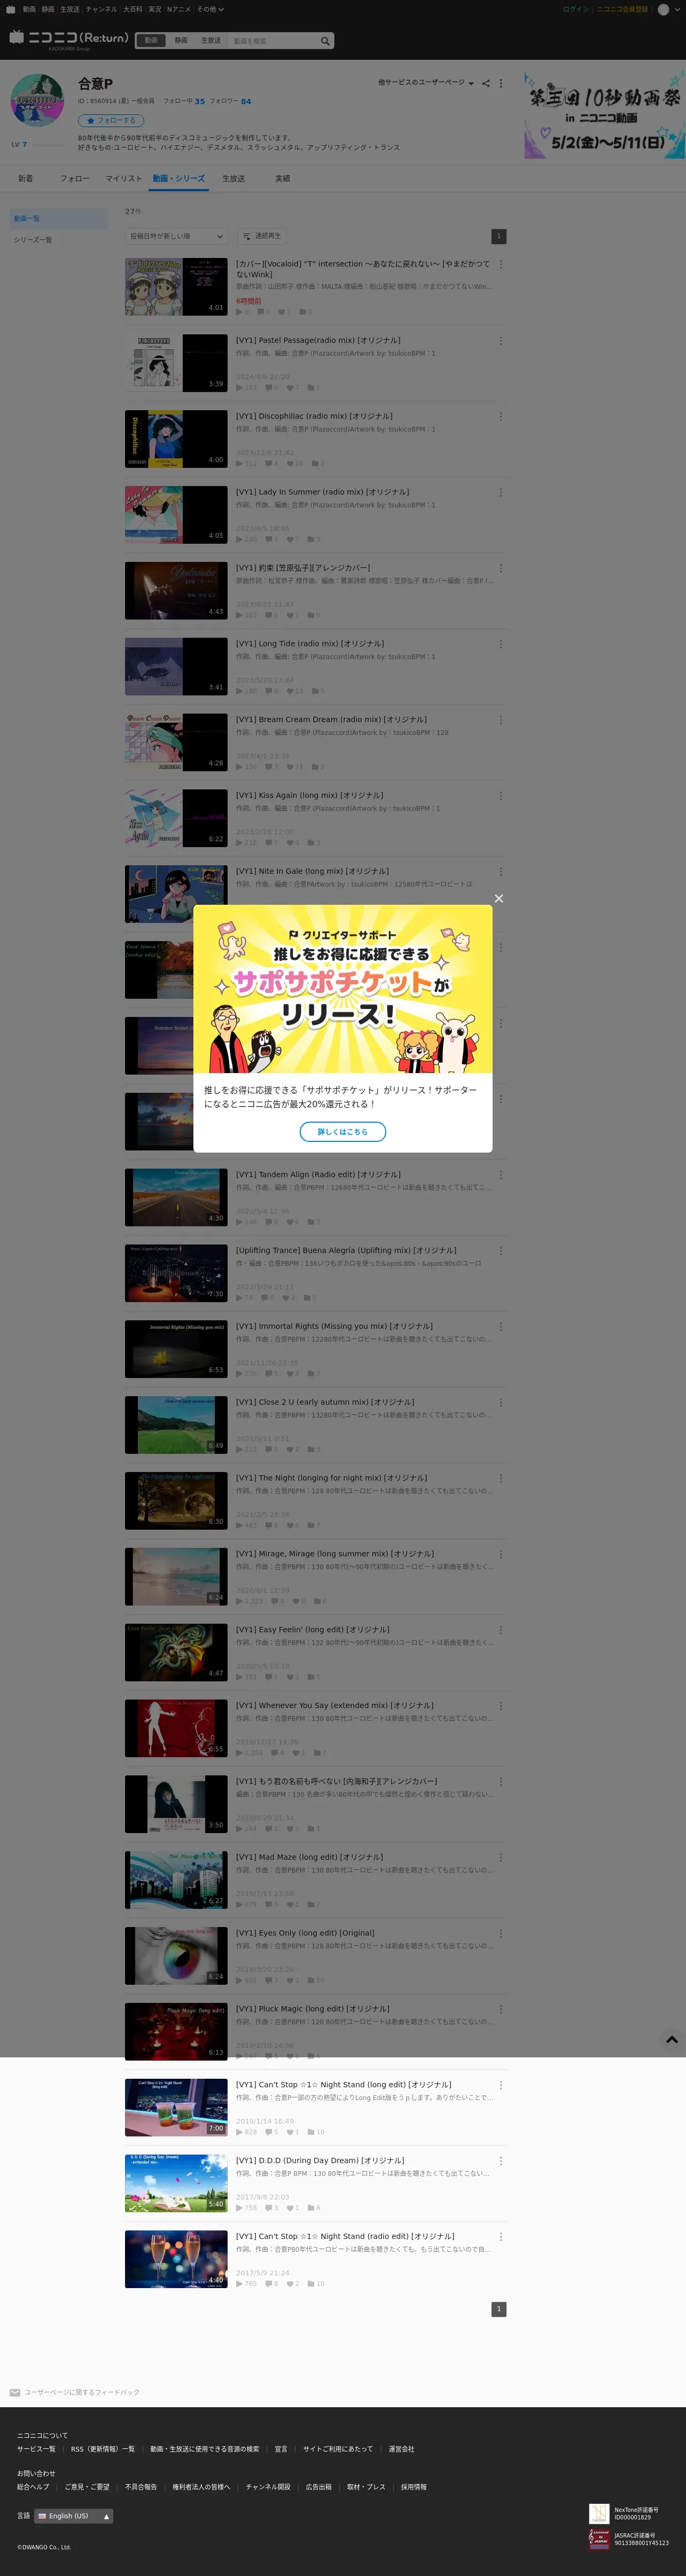Open three-dot menu for Close 2 U video
The width and height of the screenshot is (686, 2576).
[x=501, y=1403]
